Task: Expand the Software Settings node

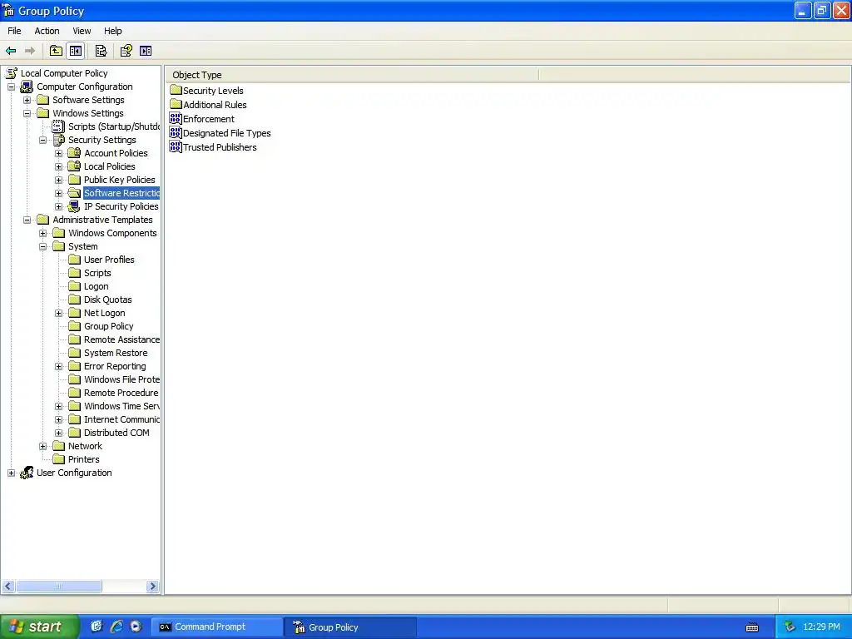Action: click(27, 100)
